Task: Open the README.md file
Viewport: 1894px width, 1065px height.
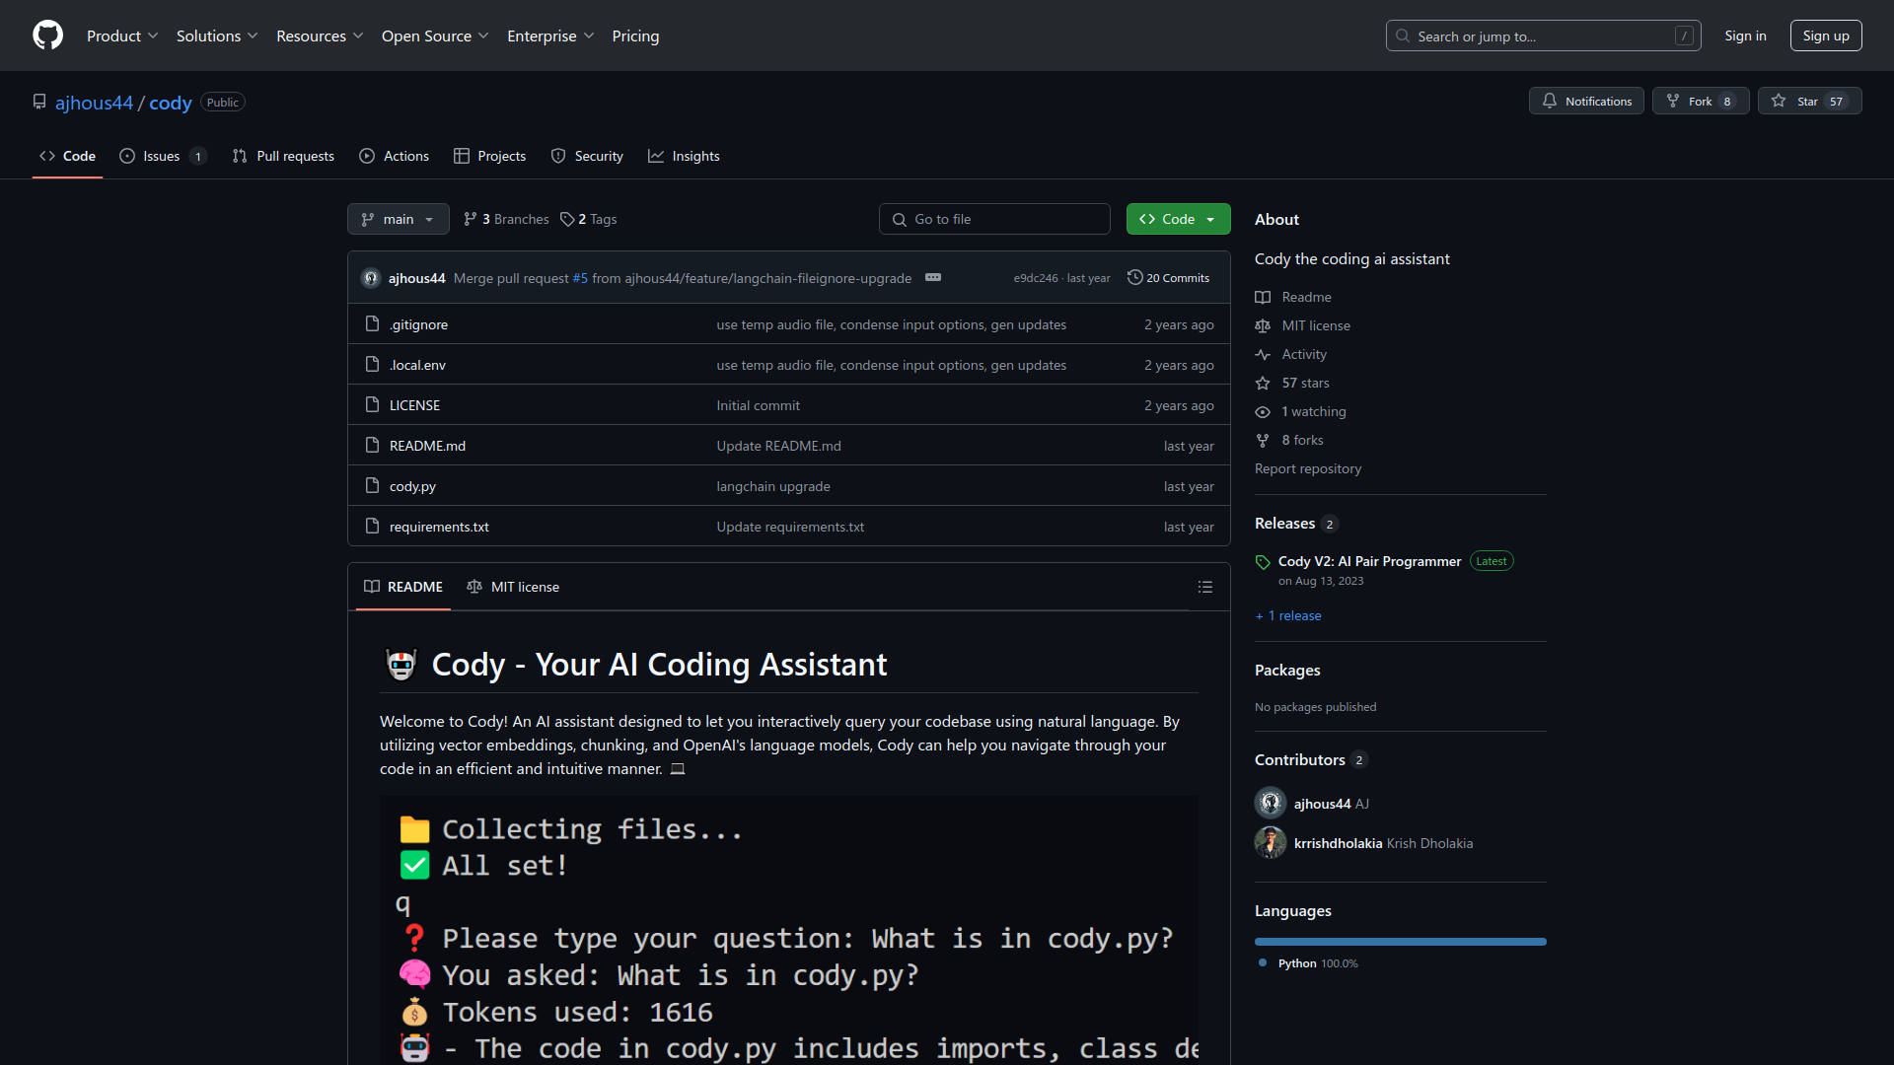Action: click(427, 446)
